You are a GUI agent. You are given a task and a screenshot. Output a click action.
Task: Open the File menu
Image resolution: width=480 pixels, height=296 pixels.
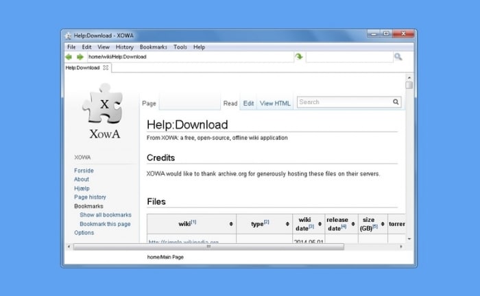[71, 47]
